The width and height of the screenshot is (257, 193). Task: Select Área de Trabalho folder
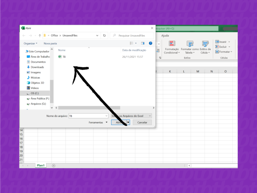click(x=40, y=57)
